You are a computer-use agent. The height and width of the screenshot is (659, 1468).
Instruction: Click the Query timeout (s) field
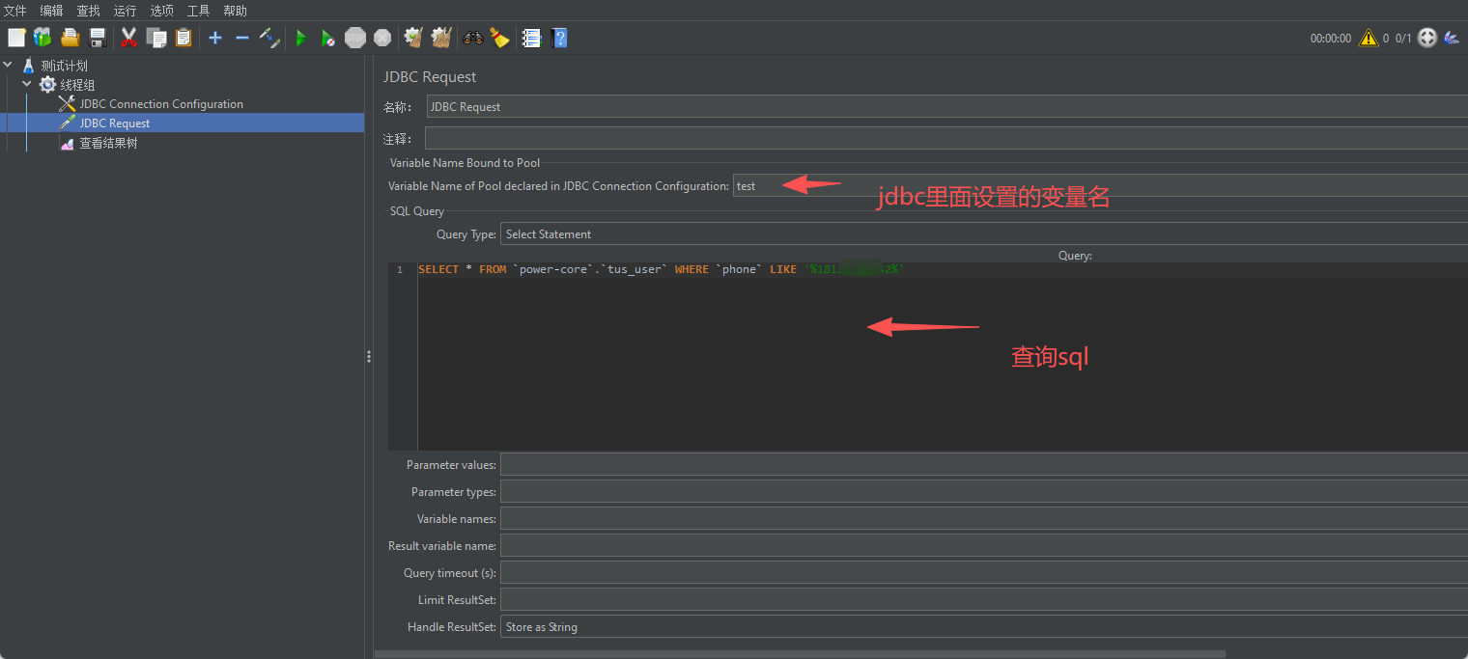(983, 572)
